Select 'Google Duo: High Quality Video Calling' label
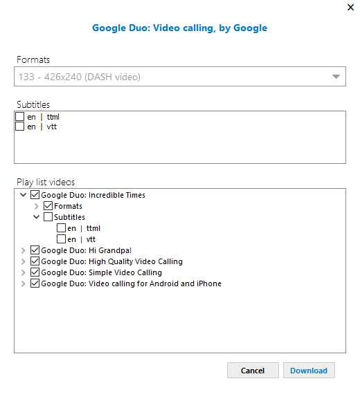This screenshot has width=360, height=401. pos(112,261)
